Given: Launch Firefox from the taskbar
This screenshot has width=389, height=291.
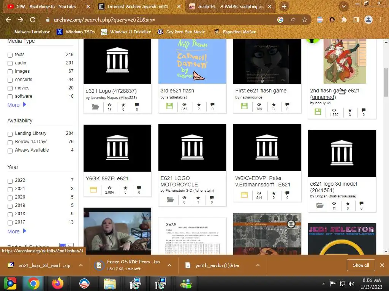Looking at the screenshot, I should 57,283.
